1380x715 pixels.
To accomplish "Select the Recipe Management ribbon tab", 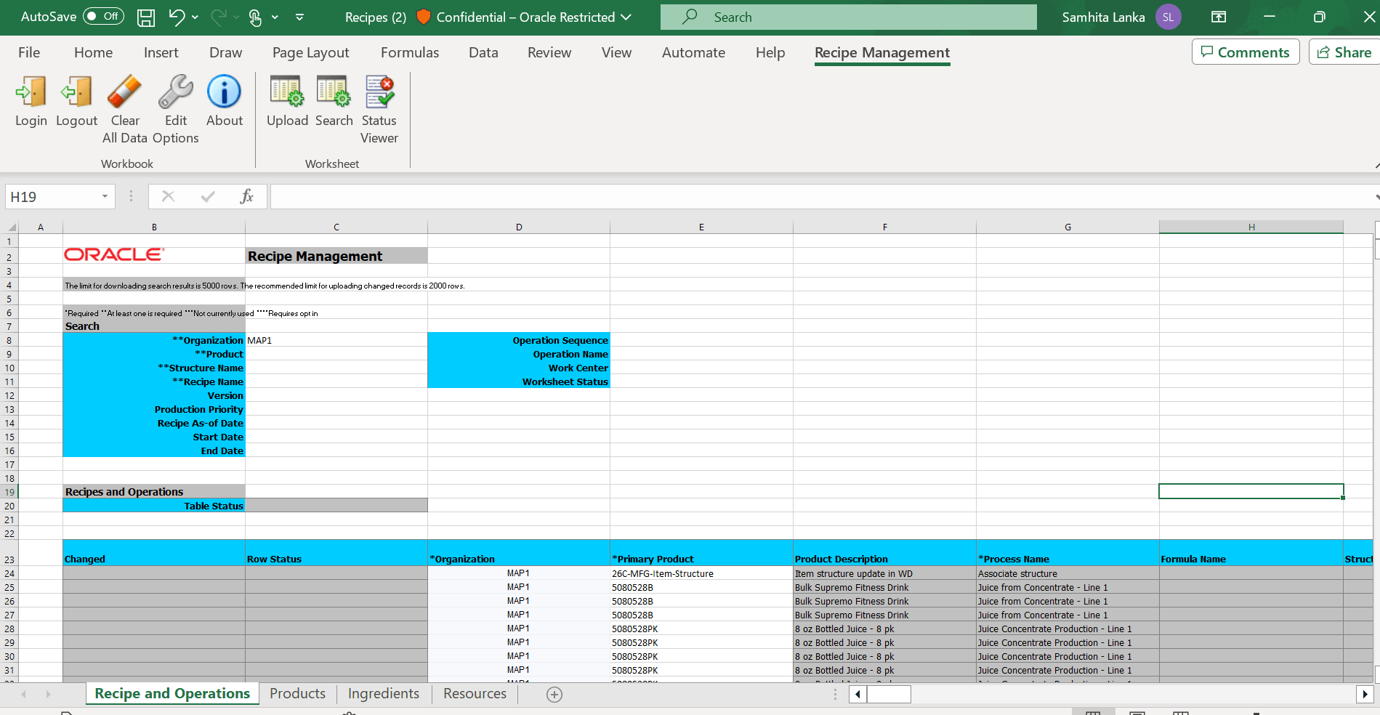I will [882, 52].
